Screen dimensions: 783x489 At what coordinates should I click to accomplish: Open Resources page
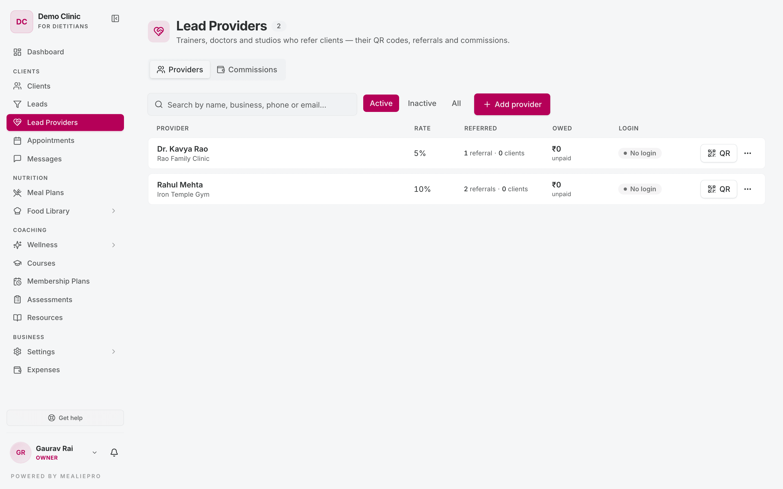pos(65,318)
